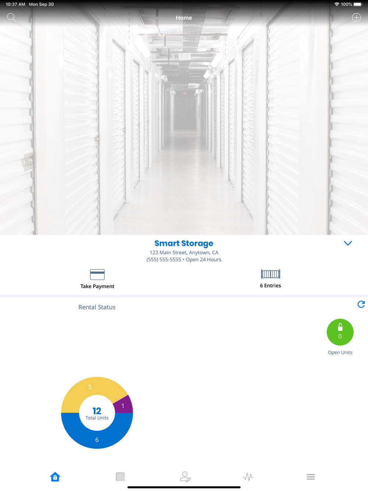Tap the Take Payment label
The image size is (368, 491).
click(97, 286)
